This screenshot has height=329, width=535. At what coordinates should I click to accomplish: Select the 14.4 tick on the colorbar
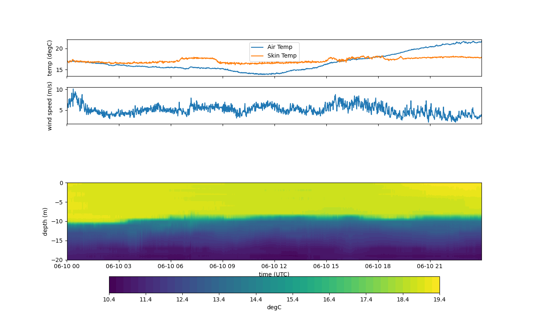pyautogui.click(x=256, y=299)
